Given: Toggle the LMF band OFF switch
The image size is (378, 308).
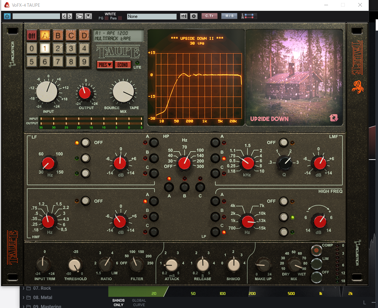Looking at the screenshot, I should pyautogui.click(x=284, y=142).
